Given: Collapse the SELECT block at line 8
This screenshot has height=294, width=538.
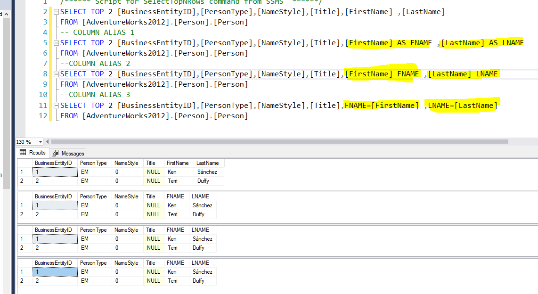Looking at the screenshot, I should 56,74.
